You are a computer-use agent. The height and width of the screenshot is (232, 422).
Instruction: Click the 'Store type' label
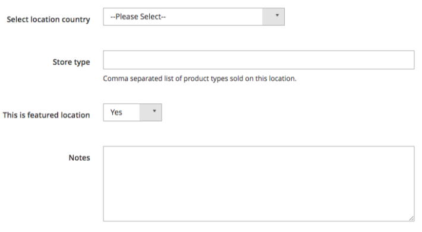point(71,62)
